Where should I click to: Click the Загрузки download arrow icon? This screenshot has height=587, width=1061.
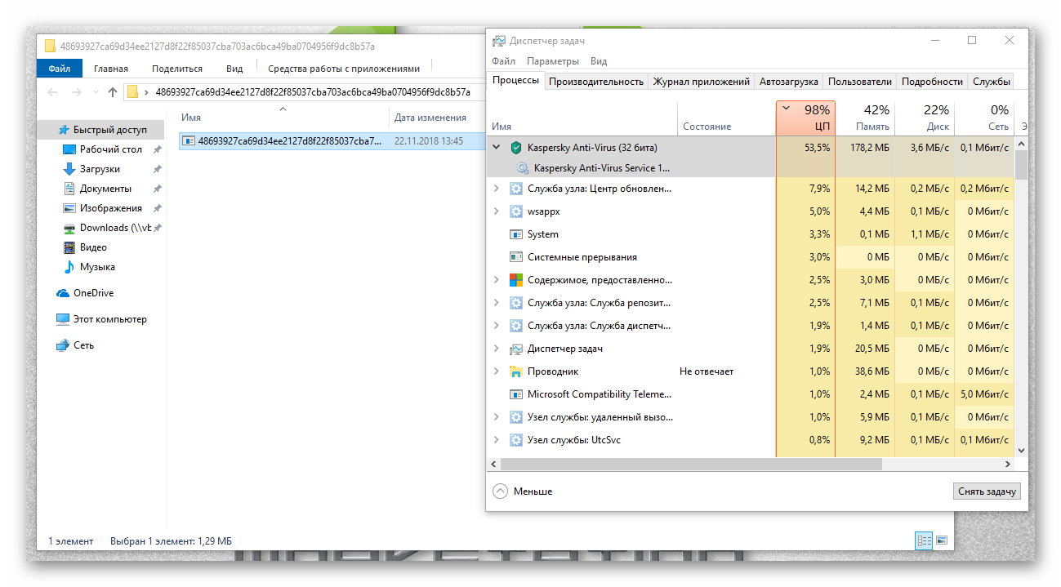pos(69,169)
